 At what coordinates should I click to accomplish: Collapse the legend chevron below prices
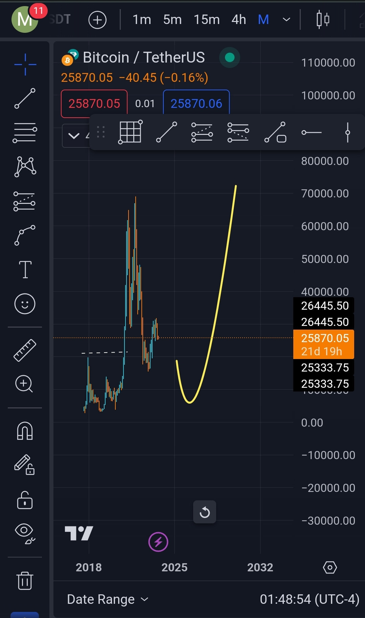[74, 136]
